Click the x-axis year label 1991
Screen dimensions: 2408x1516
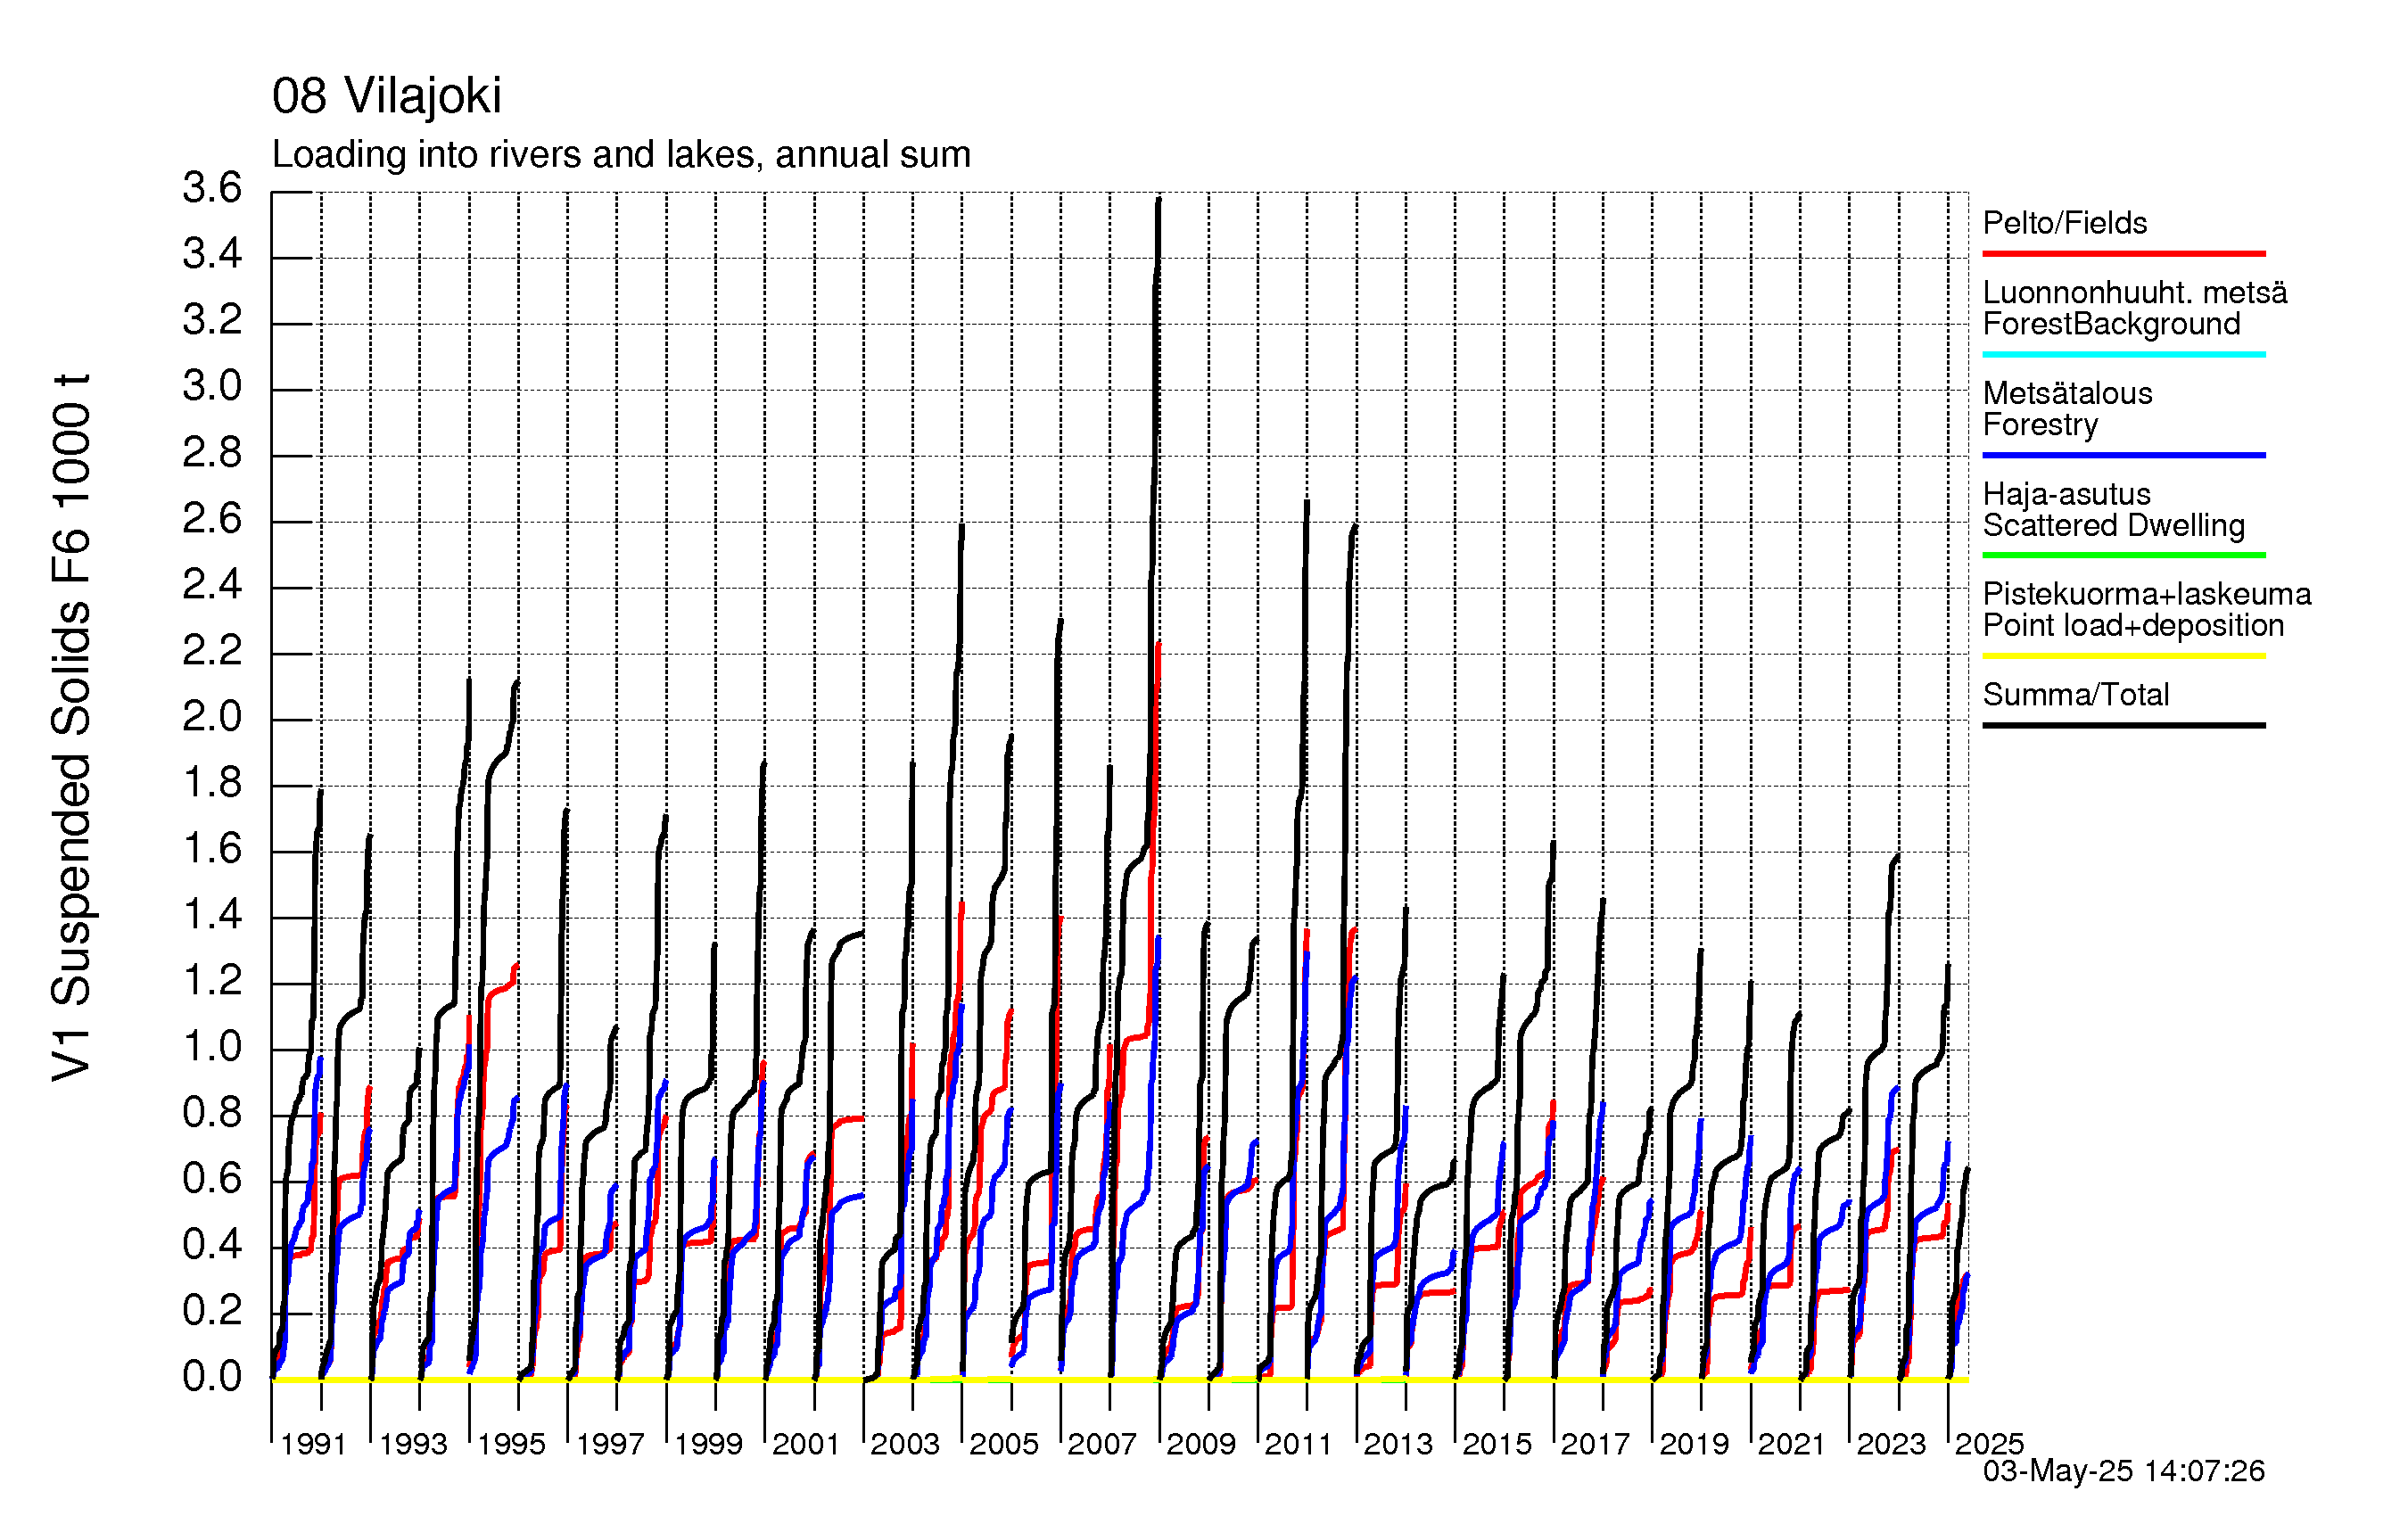click(x=314, y=1444)
